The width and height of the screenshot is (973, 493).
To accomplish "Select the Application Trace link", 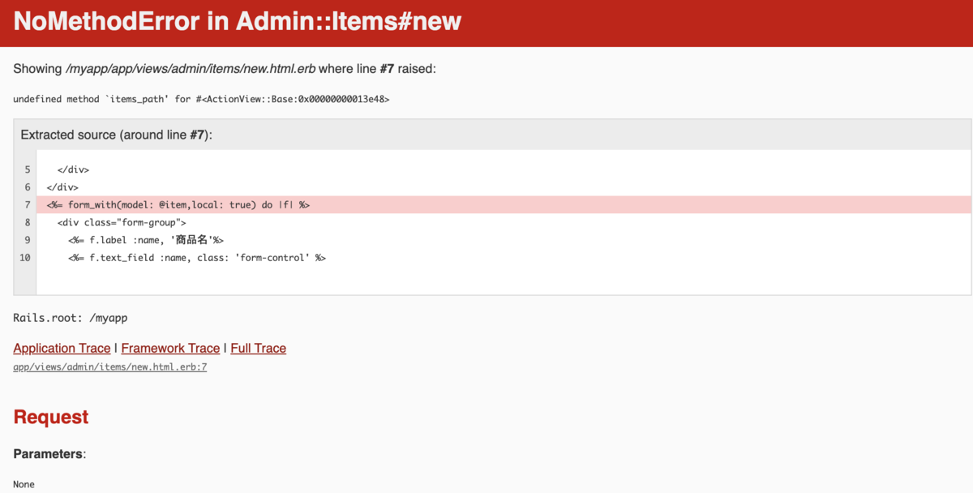I will pos(62,348).
